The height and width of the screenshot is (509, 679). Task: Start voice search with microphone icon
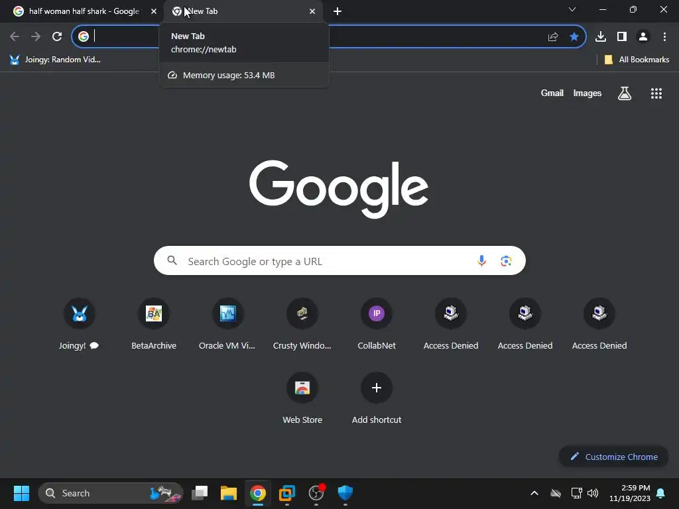click(x=481, y=260)
